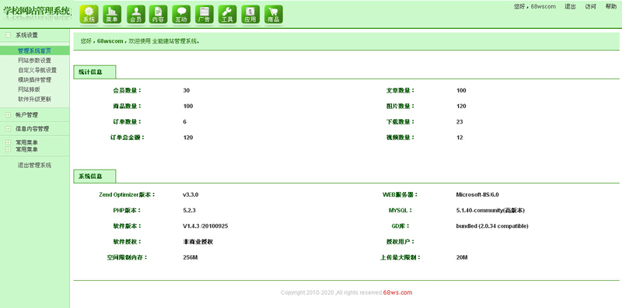
Task: Click software version V1.4.3 /20100925
Action: (205, 226)
